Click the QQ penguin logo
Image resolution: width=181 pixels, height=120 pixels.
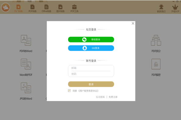point(85,48)
